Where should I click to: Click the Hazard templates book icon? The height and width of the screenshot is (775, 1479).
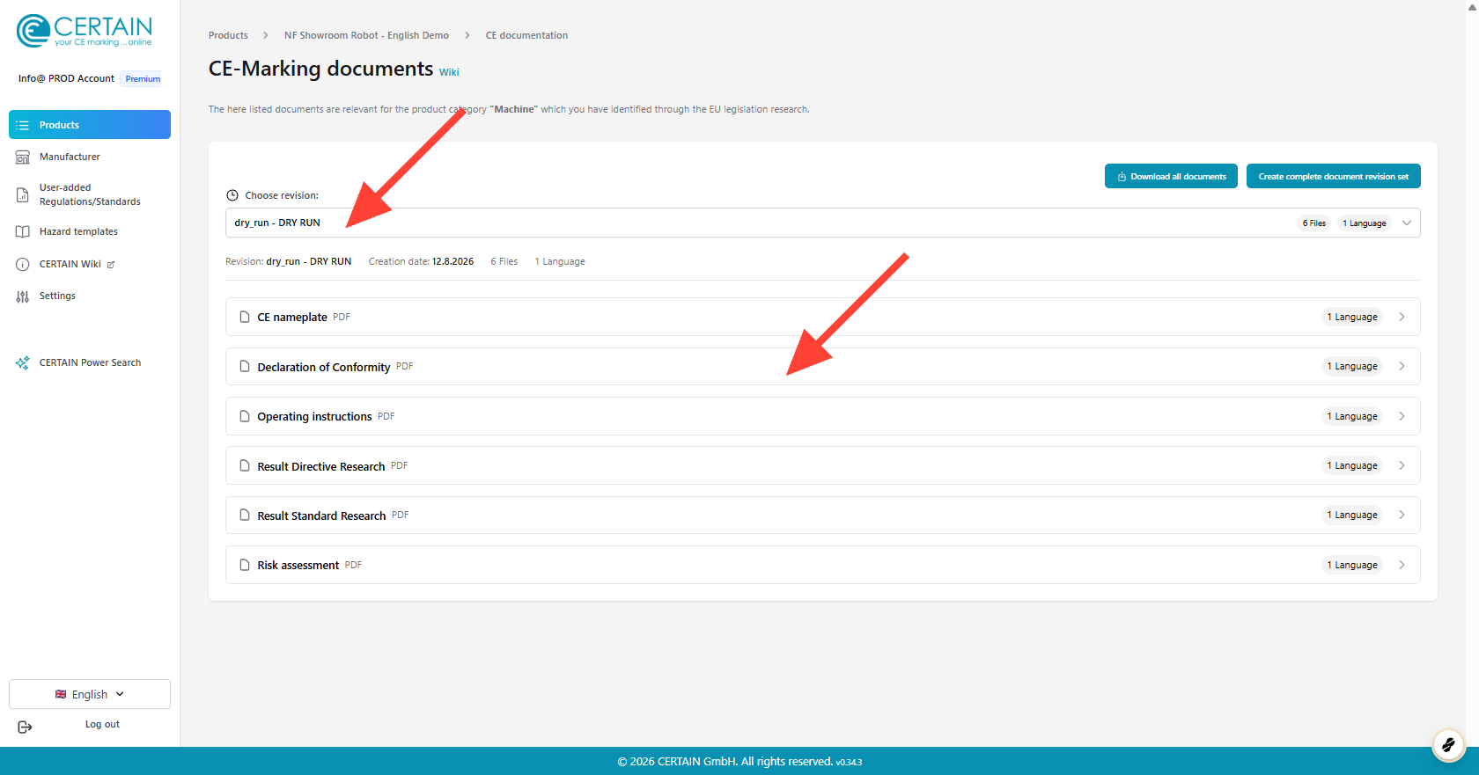pos(23,232)
